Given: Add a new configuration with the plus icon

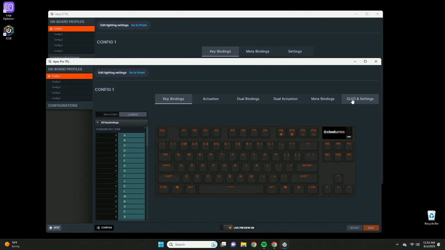Looking at the screenshot, I should click(51, 227).
